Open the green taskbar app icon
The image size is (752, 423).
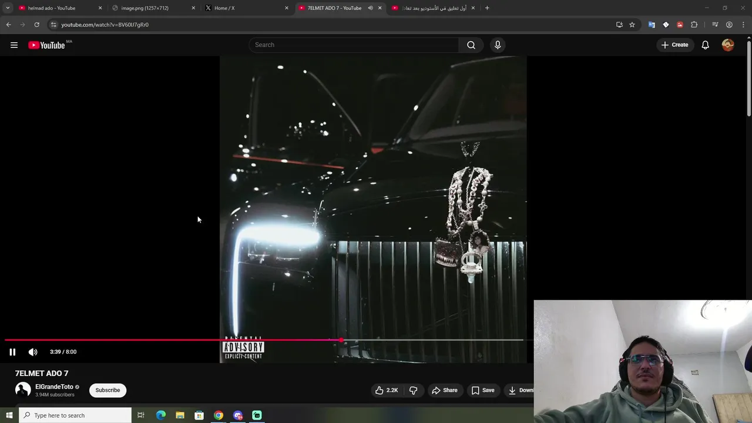click(257, 415)
